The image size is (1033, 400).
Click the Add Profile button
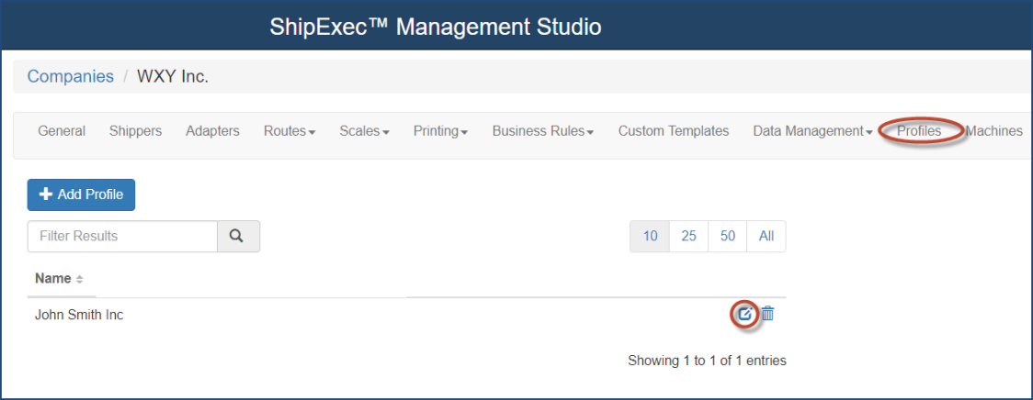(81, 194)
